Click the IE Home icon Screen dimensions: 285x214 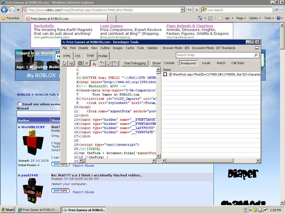coord(200,18)
